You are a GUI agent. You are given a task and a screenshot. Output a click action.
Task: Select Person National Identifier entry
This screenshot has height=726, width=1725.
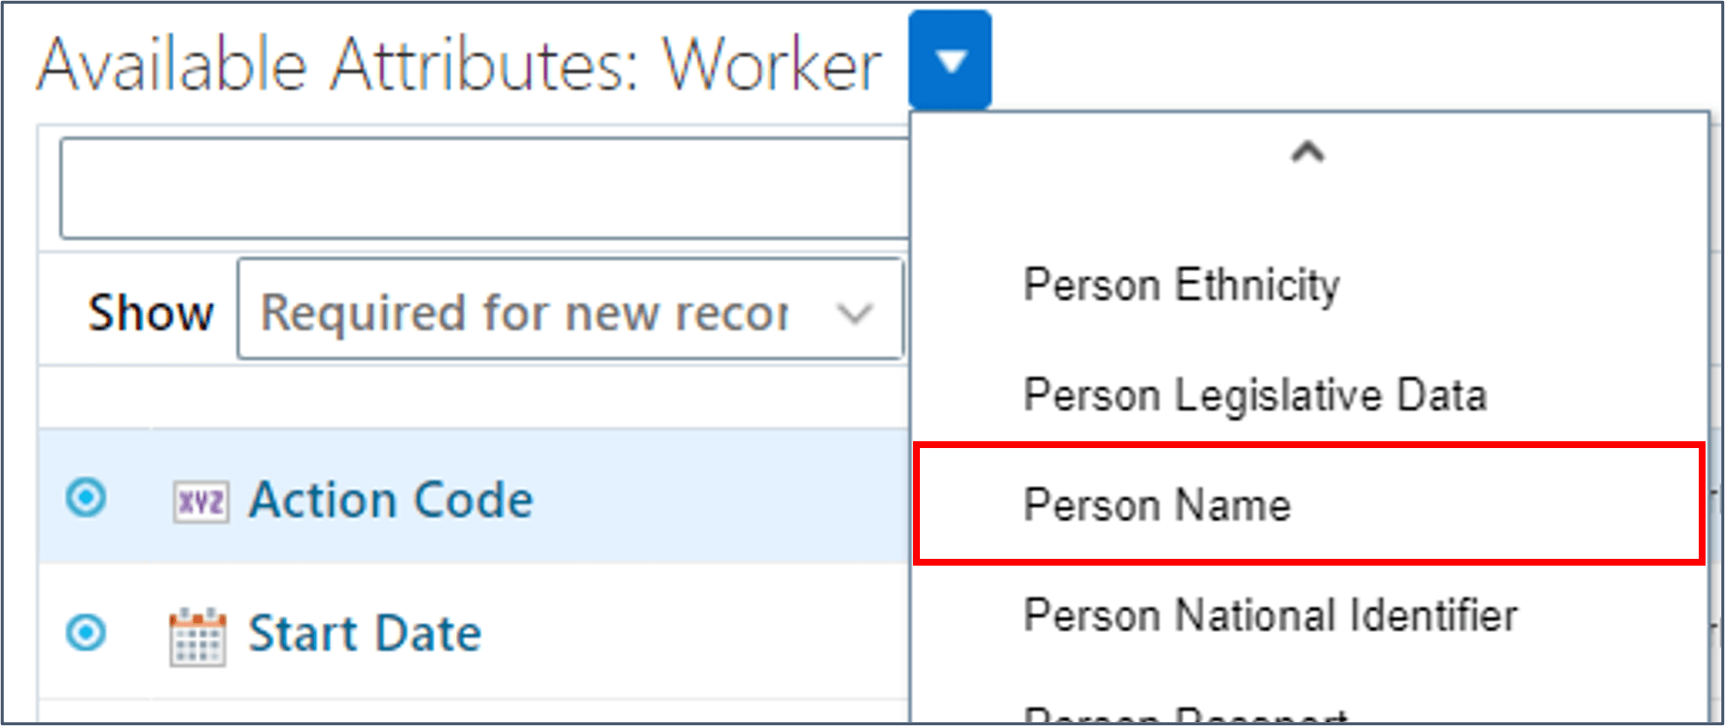pos(1270,614)
